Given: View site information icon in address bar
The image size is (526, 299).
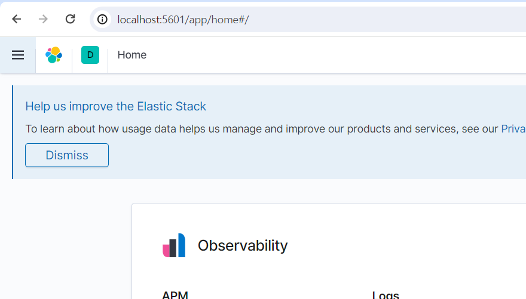Looking at the screenshot, I should [x=102, y=20].
